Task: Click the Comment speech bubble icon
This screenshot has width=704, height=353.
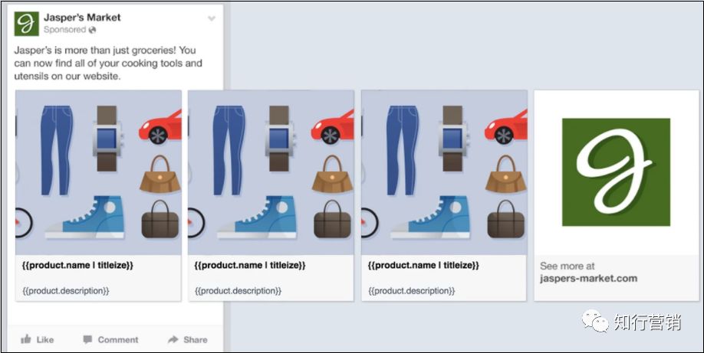Action: pyautogui.click(x=87, y=339)
